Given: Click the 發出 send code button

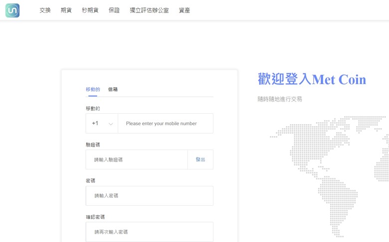Looking at the screenshot, I should (x=200, y=160).
